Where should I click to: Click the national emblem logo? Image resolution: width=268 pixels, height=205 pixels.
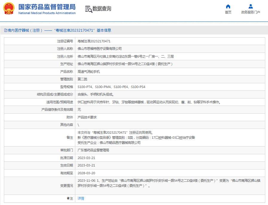tap(9, 8)
